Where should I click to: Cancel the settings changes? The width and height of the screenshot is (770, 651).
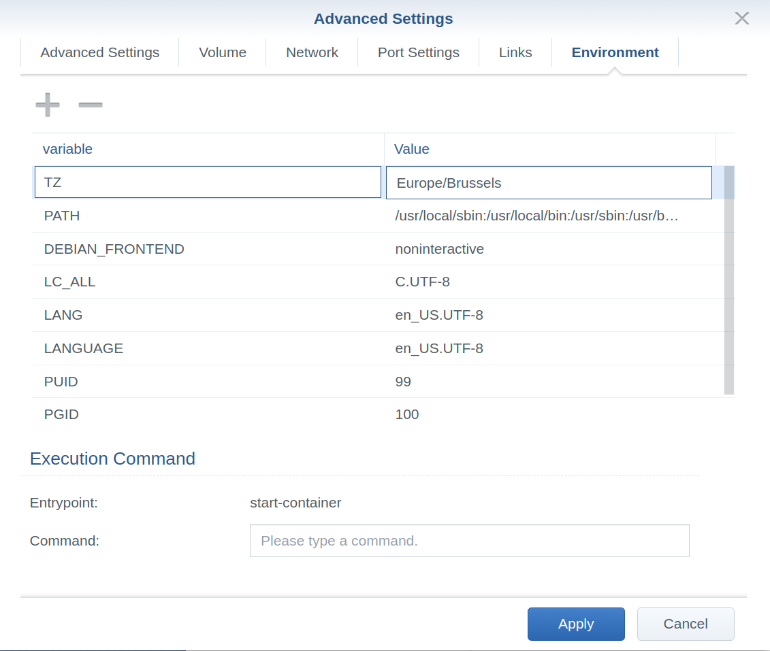click(x=685, y=624)
